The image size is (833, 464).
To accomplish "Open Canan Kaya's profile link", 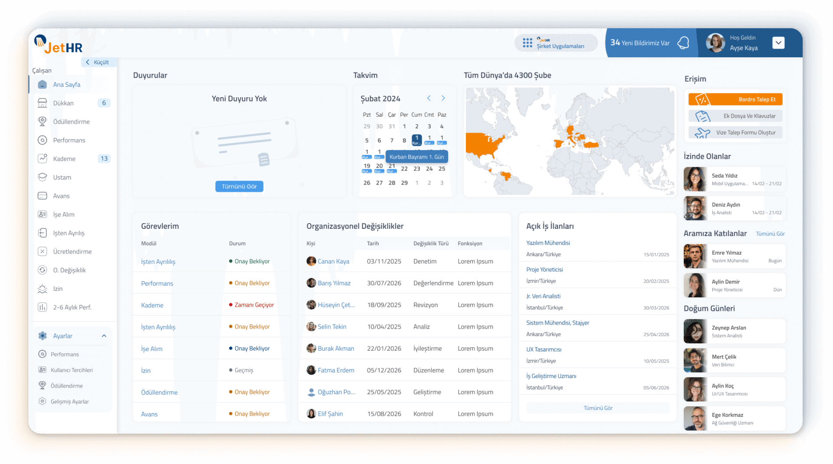I will tap(333, 261).
